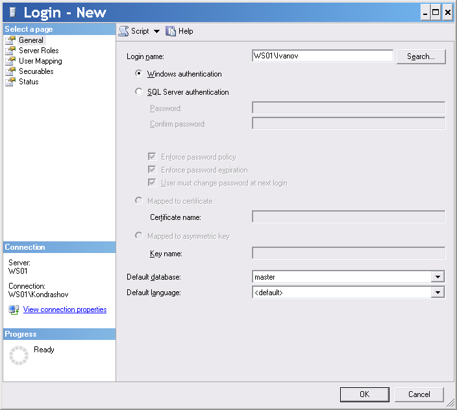Close the Login - New window
Image resolution: width=457 pixels, height=410 pixels.
[x=448, y=12]
